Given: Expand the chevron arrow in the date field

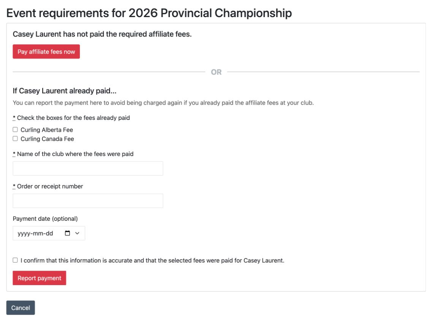Looking at the screenshot, I should [77, 233].
